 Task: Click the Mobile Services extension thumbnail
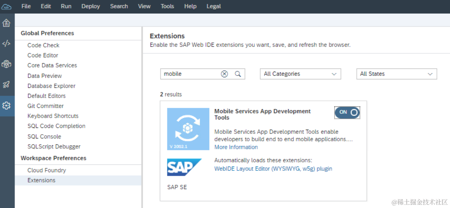(x=188, y=129)
